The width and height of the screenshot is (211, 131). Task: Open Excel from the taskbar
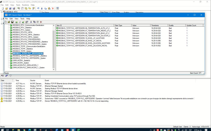[78, 130]
